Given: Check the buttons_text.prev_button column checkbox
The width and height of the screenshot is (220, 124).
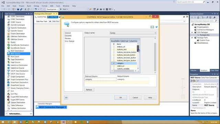Looking at the screenshot, I should pyautogui.click(x=114, y=61).
